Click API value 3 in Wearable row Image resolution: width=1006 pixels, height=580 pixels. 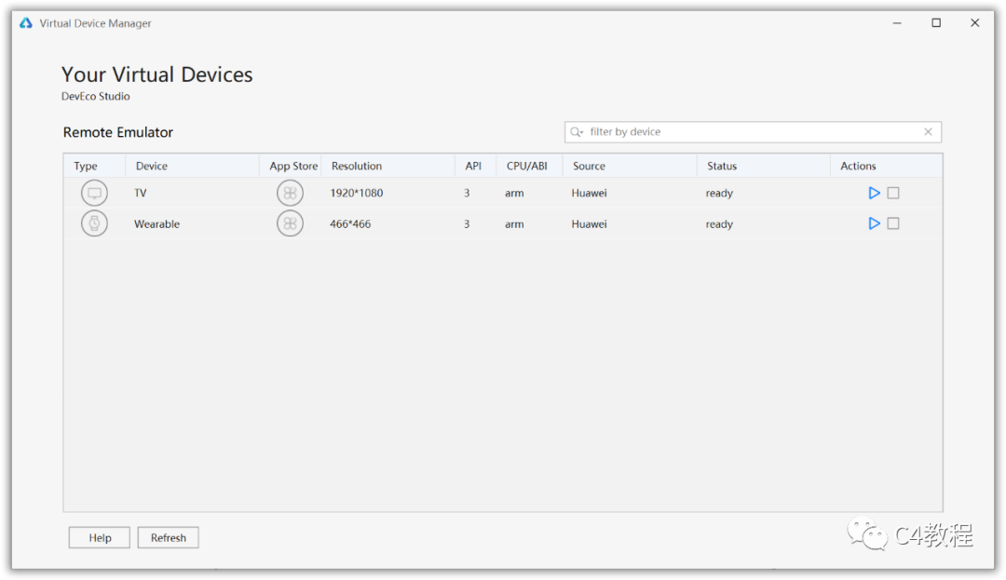coord(467,223)
